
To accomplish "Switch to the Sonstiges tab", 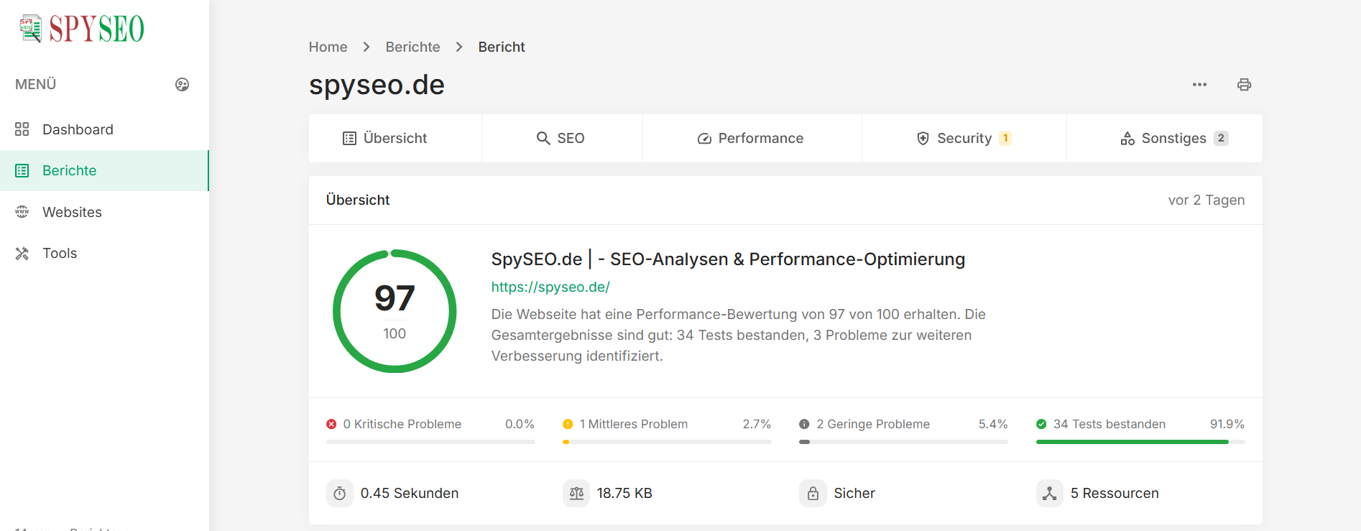I will point(1164,138).
